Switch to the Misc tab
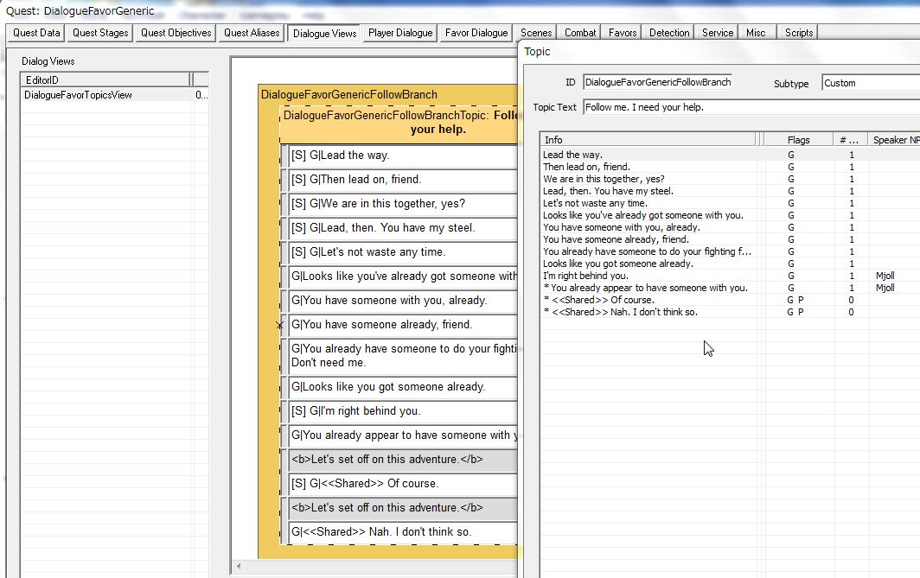Screen dimensions: 920x578 coord(756,33)
